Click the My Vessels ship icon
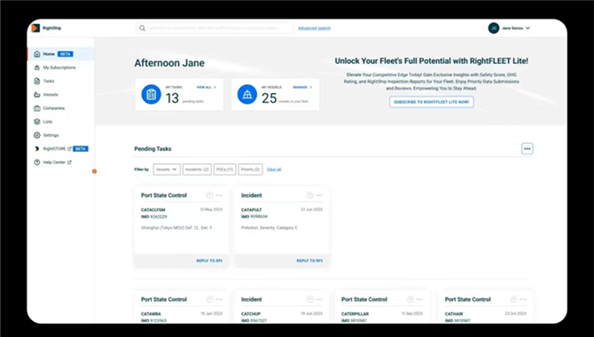This screenshot has height=337, width=594. pyautogui.click(x=247, y=94)
